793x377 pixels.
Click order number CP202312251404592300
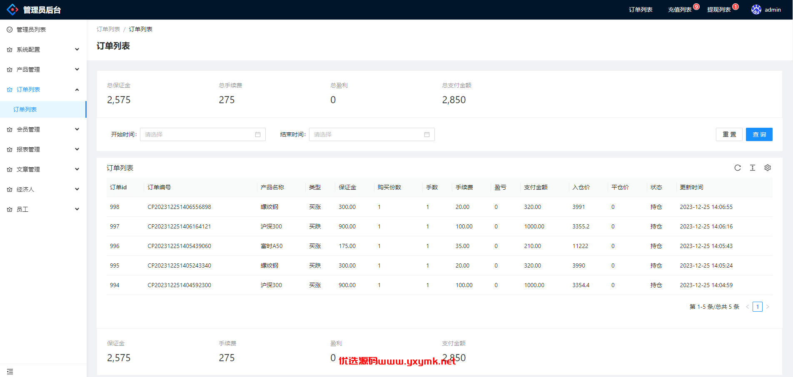click(x=180, y=285)
